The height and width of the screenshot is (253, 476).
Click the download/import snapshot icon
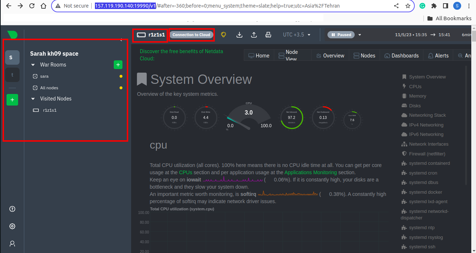(239, 35)
